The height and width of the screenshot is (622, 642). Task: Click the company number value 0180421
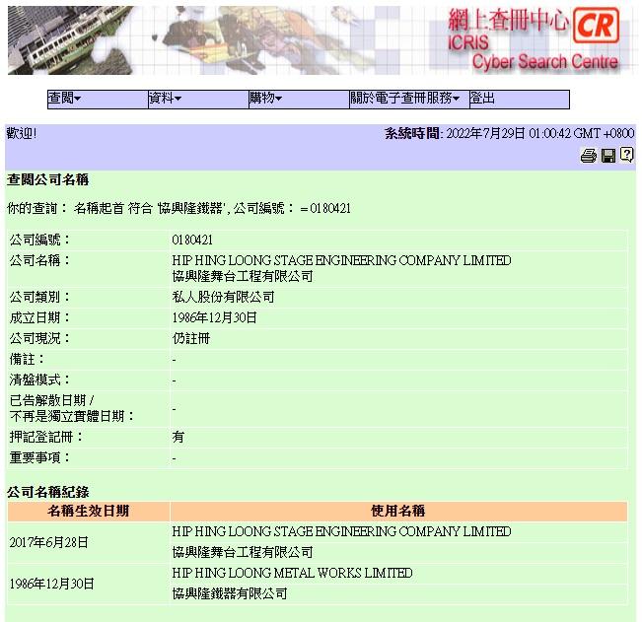pyautogui.click(x=192, y=240)
